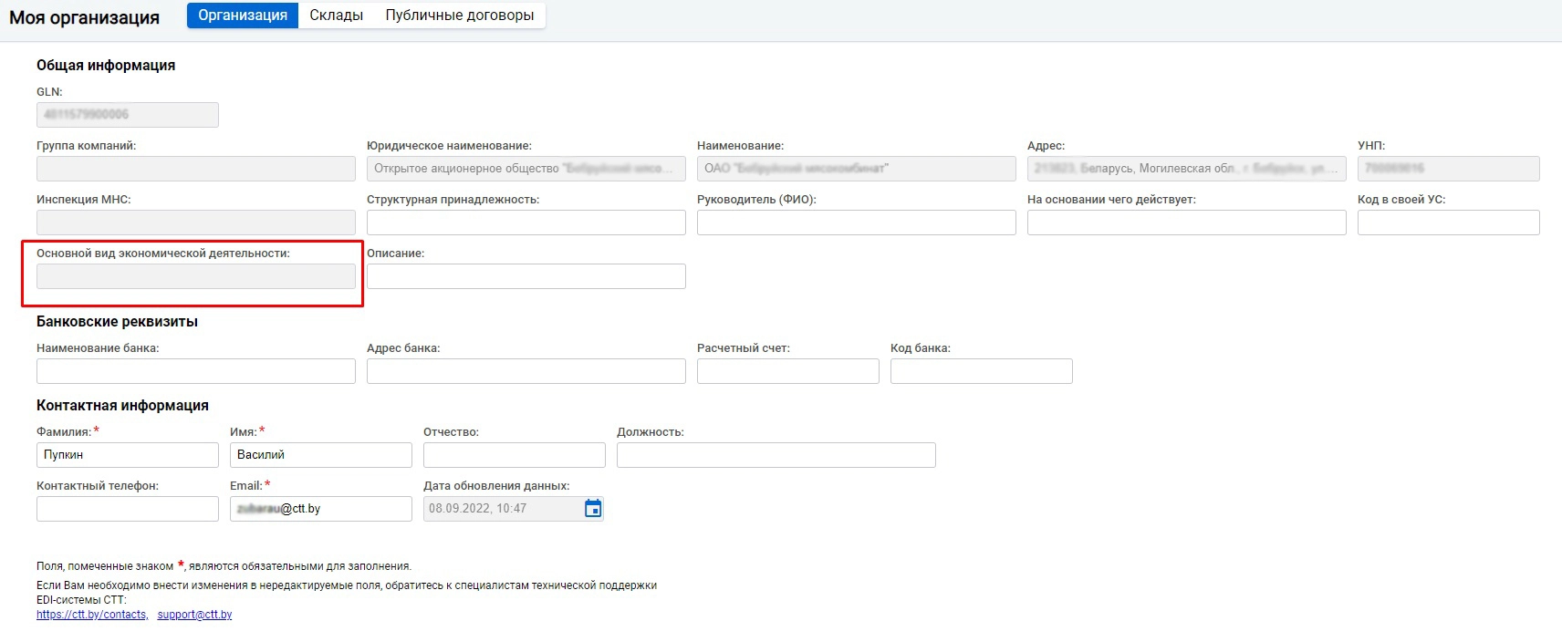Click the Расчетный счет input
1562x642 pixels.
788,371
